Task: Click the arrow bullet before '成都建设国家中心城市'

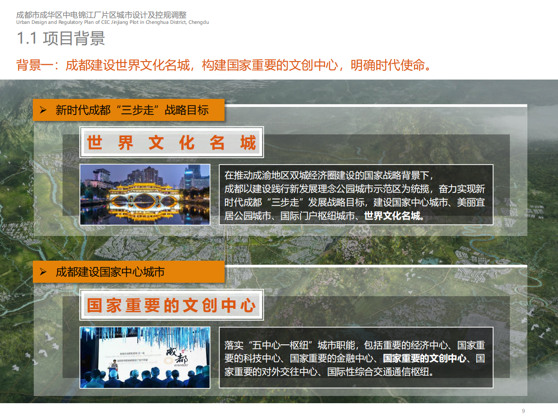Action: coord(43,272)
